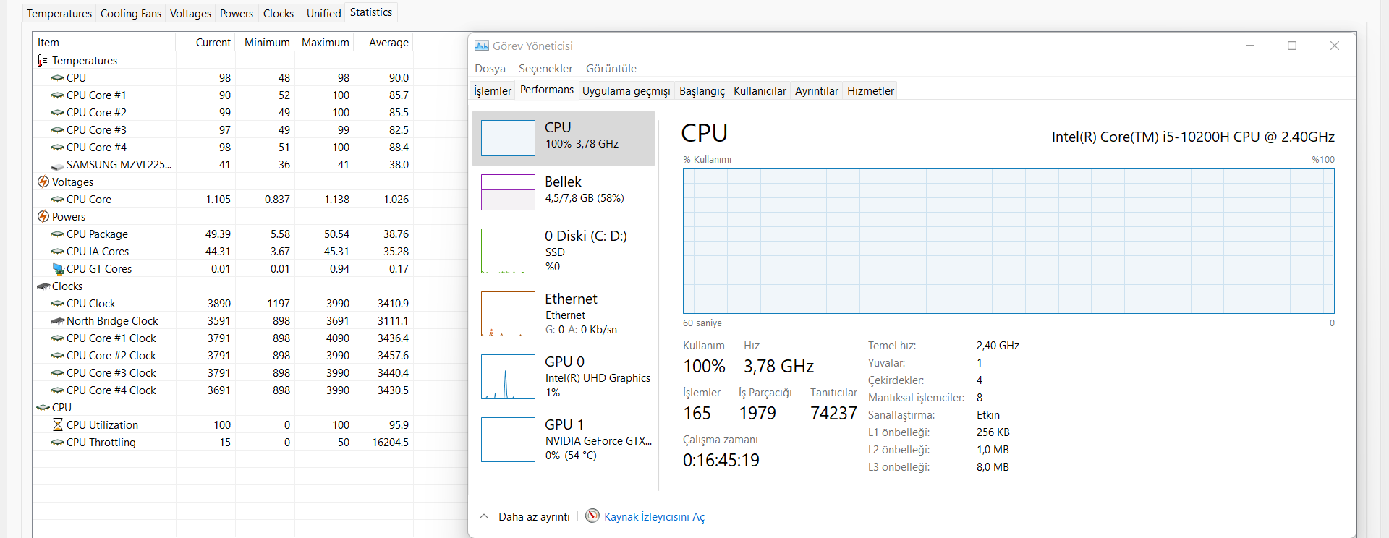
Task: Open the Powers tab
Action: pos(237,14)
